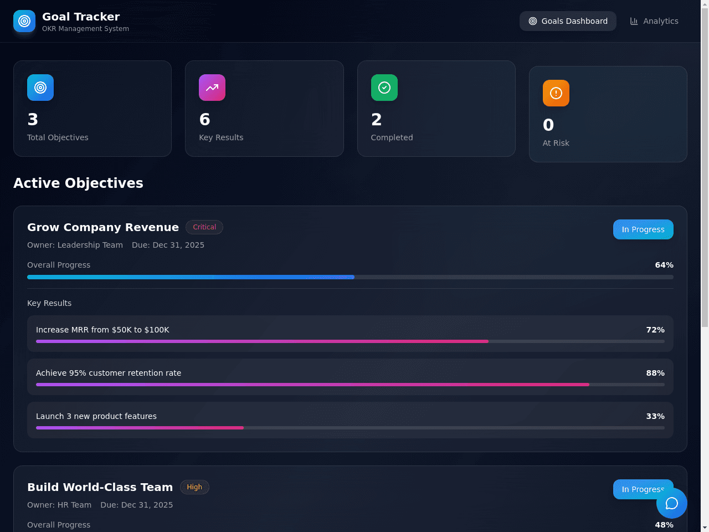Click 'Increase MRR from $50K to $100K' text
This screenshot has height=532, width=709.
click(x=102, y=330)
